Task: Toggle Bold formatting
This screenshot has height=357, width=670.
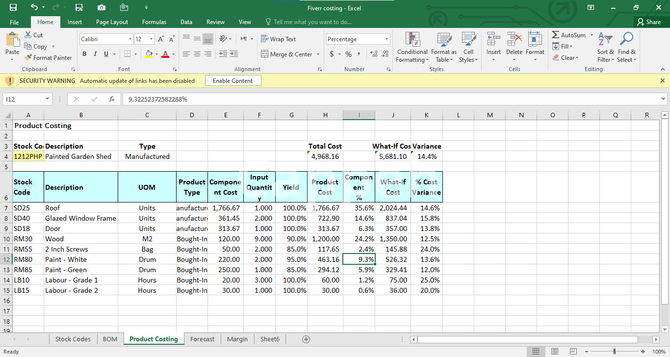Action: (84, 54)
